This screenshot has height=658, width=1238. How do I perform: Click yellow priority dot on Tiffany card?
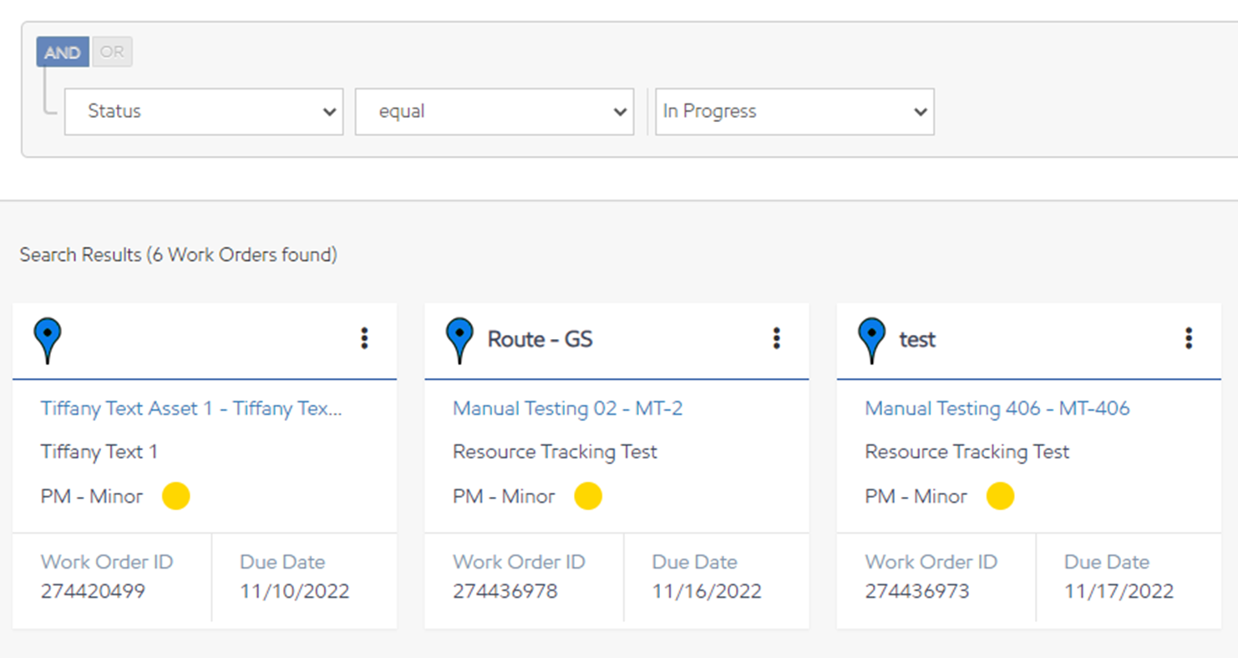pos(175,496)
